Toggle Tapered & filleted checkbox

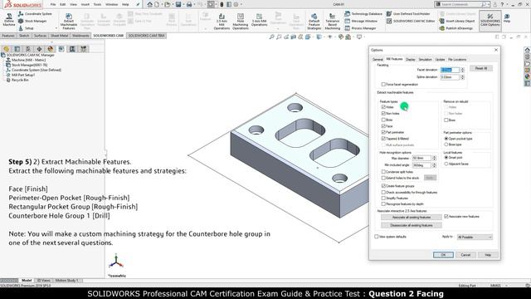(383, 139)
